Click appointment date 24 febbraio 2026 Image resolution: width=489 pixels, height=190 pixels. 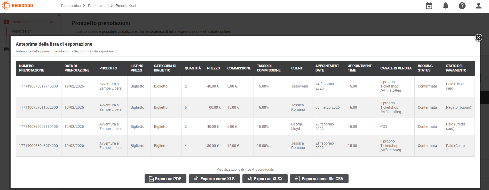[x=325, y=86]
